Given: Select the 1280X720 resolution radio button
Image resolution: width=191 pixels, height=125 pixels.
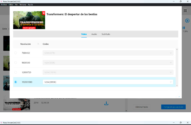Looking at the screenshot, I should pos(16,72).
